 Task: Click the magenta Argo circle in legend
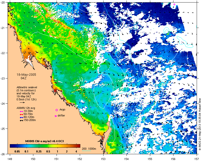[x=57, y=110]
